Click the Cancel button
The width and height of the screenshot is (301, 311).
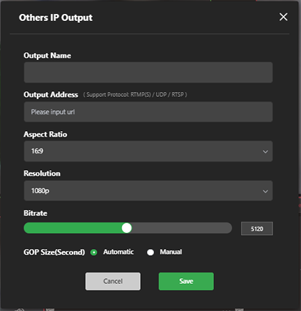pos(113,281)
